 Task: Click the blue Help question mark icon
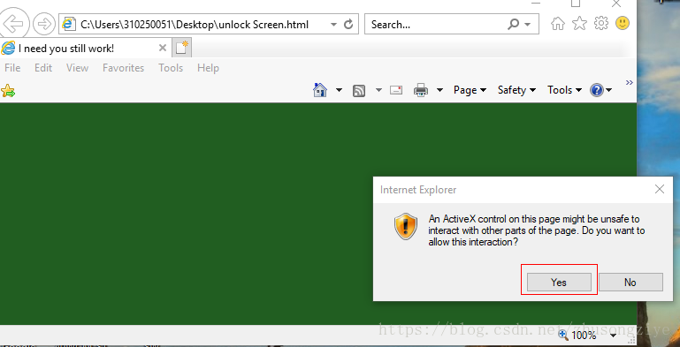tap(597, 90)
